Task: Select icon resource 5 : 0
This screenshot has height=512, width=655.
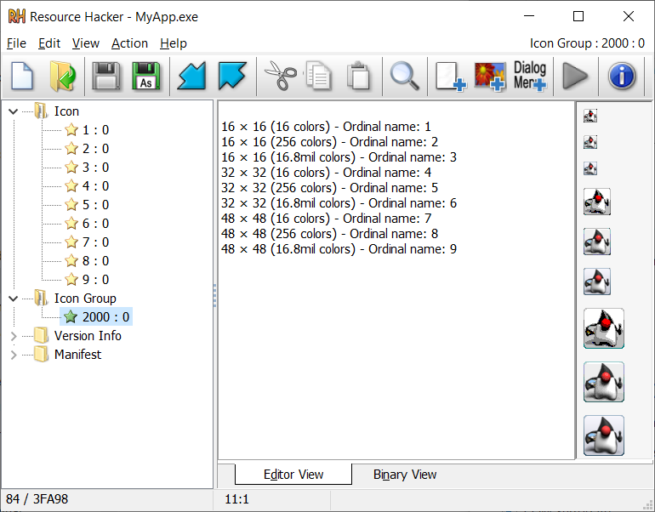Action: click(x=87, y=205)
